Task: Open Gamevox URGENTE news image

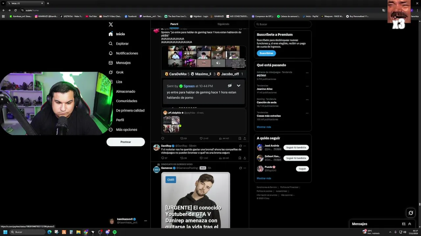Action: [x=196, y=200]
